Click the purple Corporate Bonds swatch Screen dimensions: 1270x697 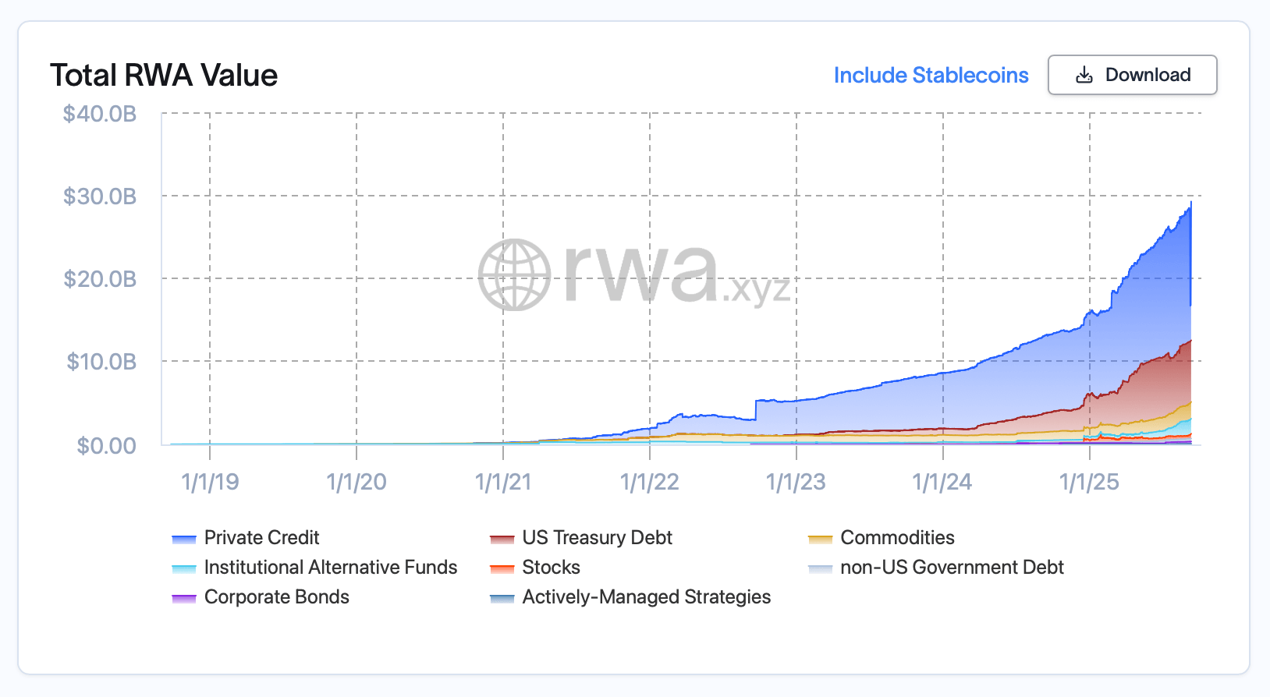tap(184, 598)
